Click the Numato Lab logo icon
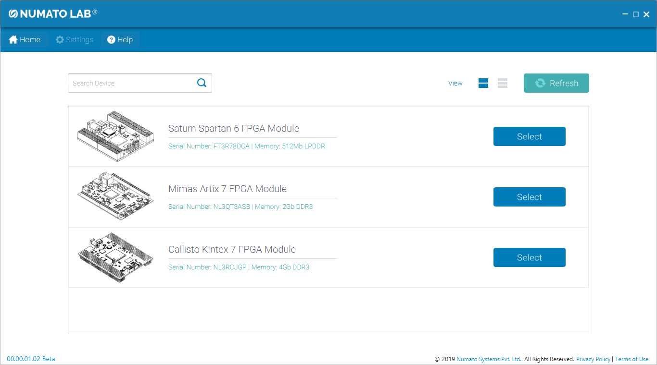657x365 pixels. tap(13, 13)
